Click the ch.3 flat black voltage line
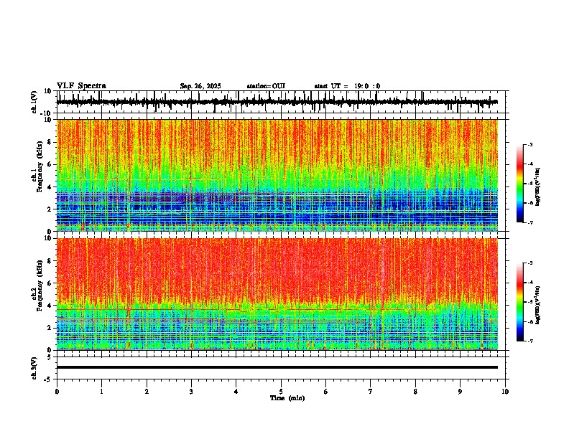The image size is (569, 439). [x=277, y=367]
